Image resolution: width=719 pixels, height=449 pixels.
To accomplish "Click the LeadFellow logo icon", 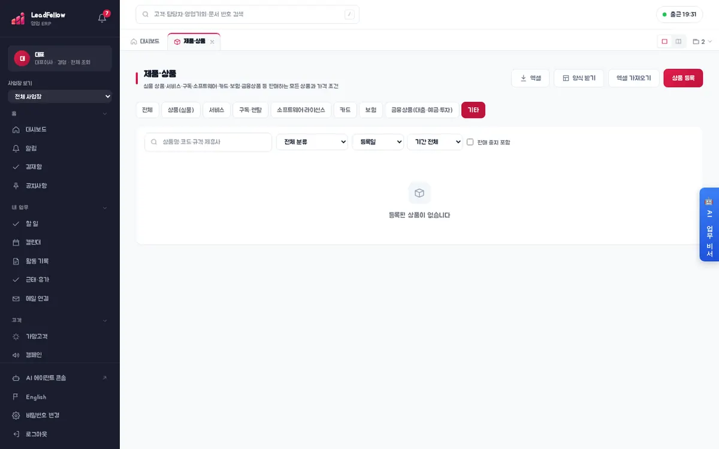I will pyautogui.click(x=18, y=19).
